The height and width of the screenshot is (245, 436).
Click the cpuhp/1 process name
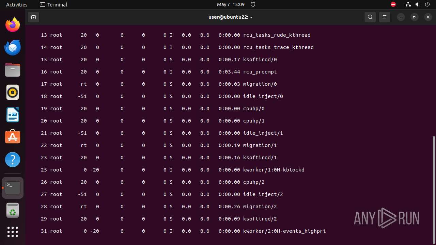(254, 121)
